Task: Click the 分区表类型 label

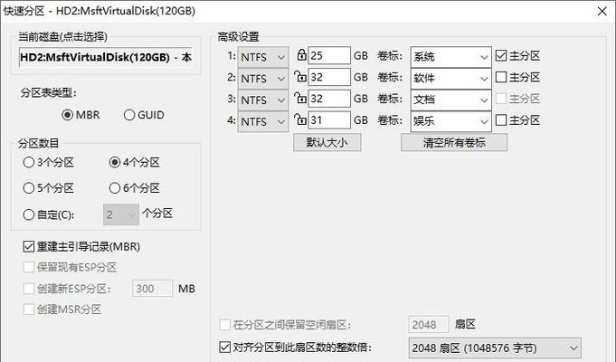Action: click(48, 93)
